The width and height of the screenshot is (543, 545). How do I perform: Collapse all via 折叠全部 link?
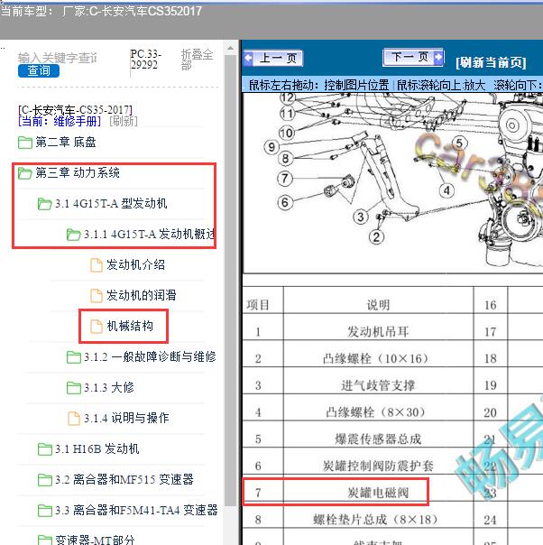coord(197,60)
